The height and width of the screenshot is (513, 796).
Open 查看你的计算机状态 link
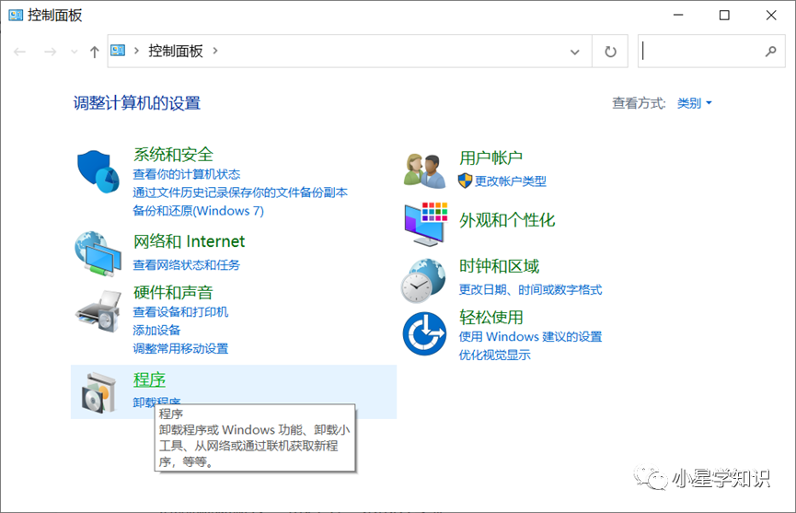click(x=186, y=174)
